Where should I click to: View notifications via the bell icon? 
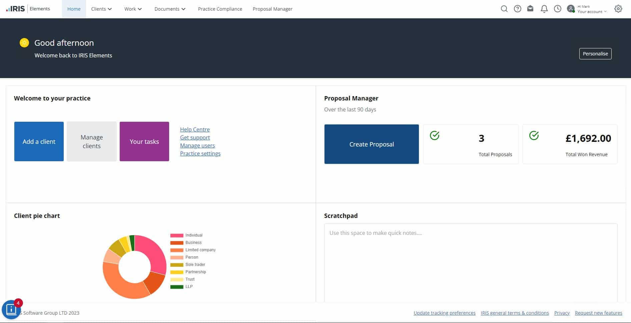click(x=544, y=9)
